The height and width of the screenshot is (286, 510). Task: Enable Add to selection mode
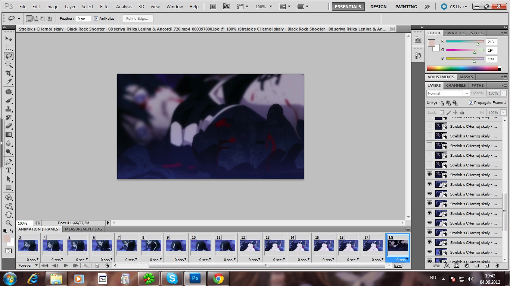(x=36, y=19)
